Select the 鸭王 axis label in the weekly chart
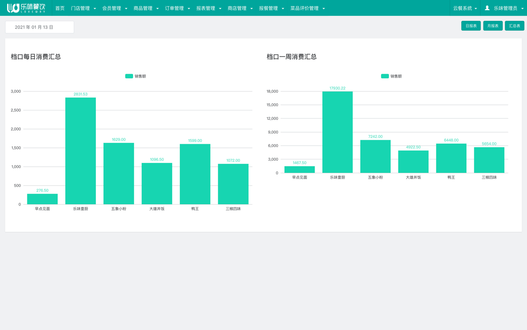Image resolution: width=527 pixels, height=330 pixels. pyautogui.click(x=451, y=177)
